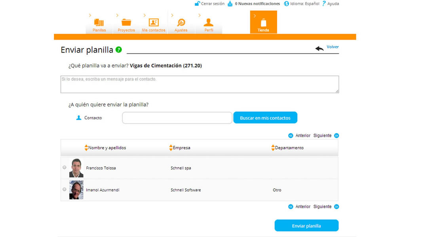
Task: Change language via Idioma: Español
Action: tap(302, 4)
